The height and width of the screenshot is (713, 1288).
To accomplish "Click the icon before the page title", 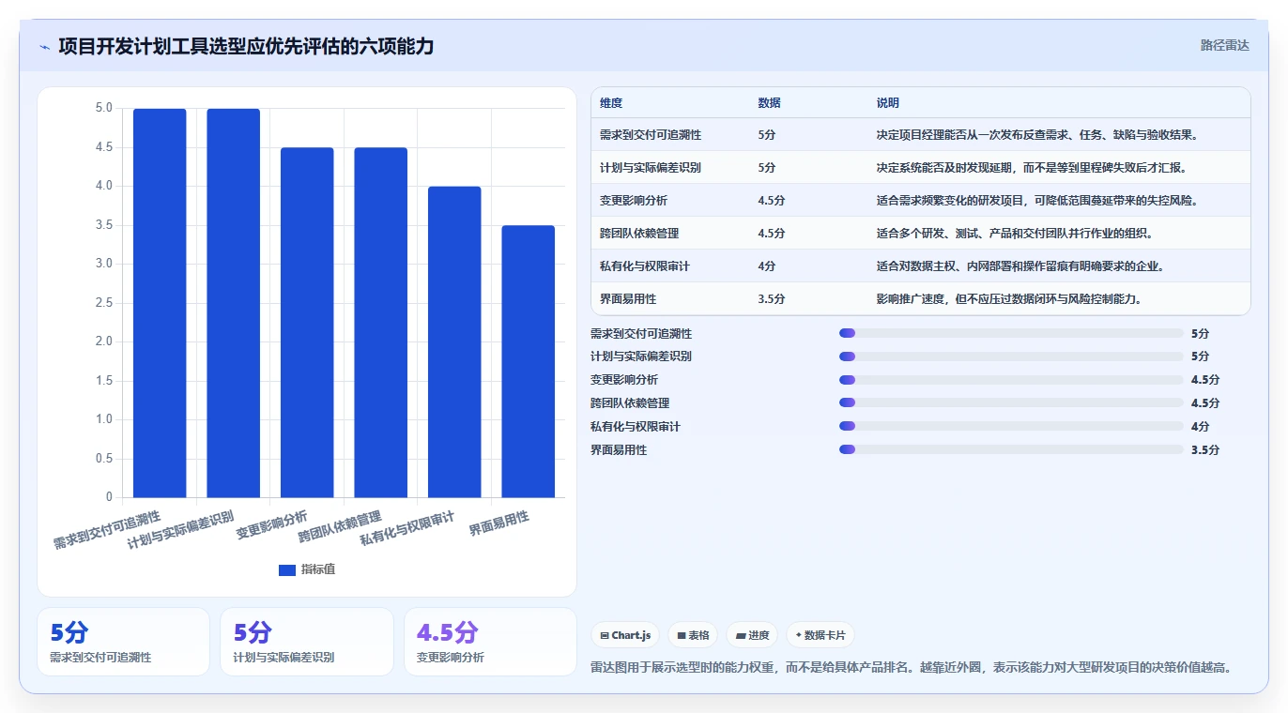I will (x=44, y=47).
